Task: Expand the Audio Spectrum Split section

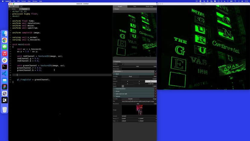Action: [x=123, y=94]
